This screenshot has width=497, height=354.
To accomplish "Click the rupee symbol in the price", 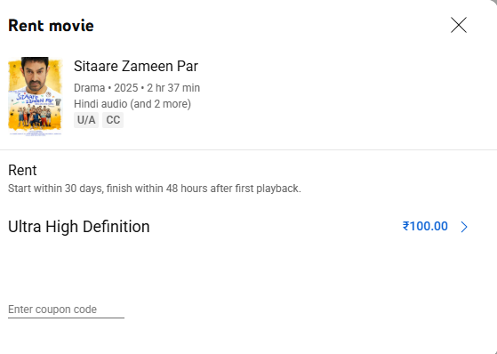I will point(406,226).
